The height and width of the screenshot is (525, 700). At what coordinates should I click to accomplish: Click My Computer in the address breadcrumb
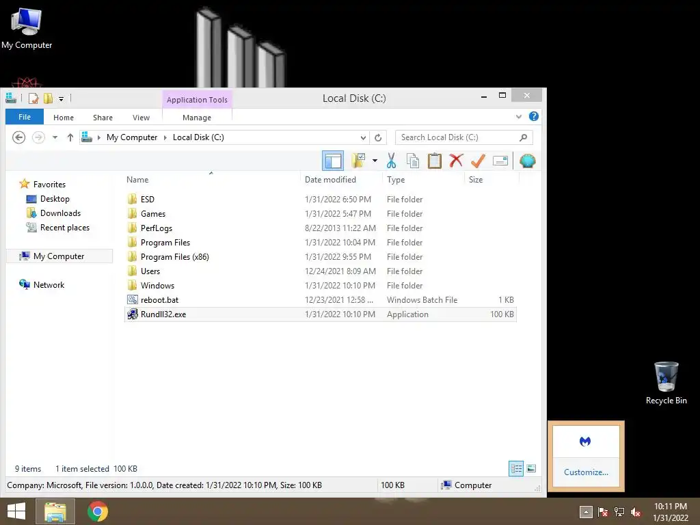click(x=132, y=137)
